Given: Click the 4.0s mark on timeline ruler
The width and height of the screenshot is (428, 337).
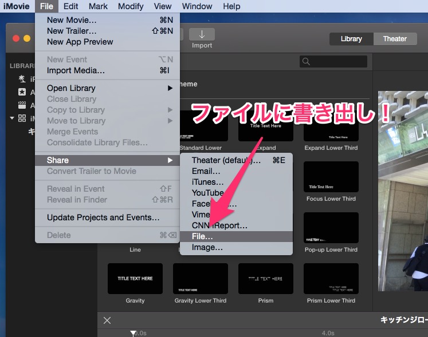Looking at the screenshot, I should coord(328,333).
